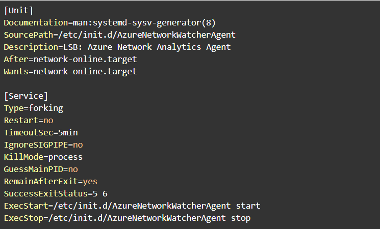Image resolution: width=380 pixels, height=229 pixels.
Task: Click the Description line about Azure Network Analytics Agent
Action: [117, 47]
